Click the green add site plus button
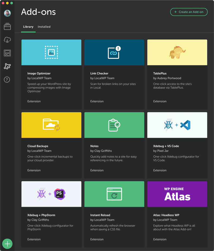Screen dimensions: 214x251 point(7,244)
